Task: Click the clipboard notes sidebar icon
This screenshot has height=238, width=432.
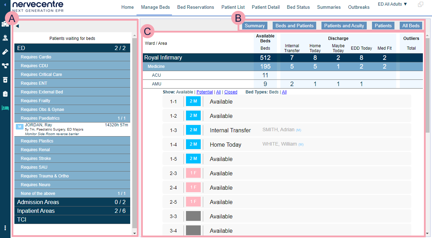Action: [x=5, y=94]
